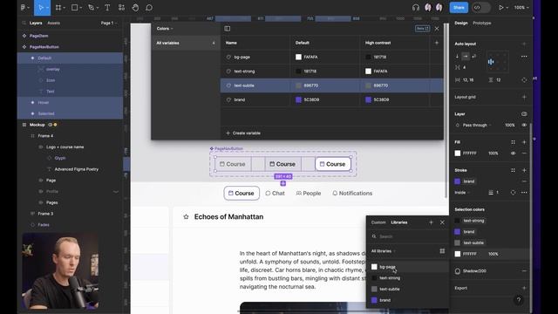Open fill styles grid icon
Screen dimensions: 558x314
(513, 142)
